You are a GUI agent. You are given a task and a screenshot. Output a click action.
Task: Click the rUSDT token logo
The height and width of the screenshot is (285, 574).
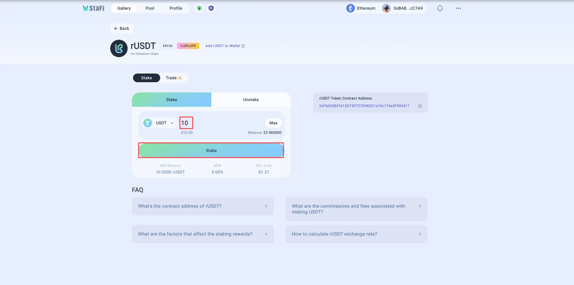coord(119,48)
